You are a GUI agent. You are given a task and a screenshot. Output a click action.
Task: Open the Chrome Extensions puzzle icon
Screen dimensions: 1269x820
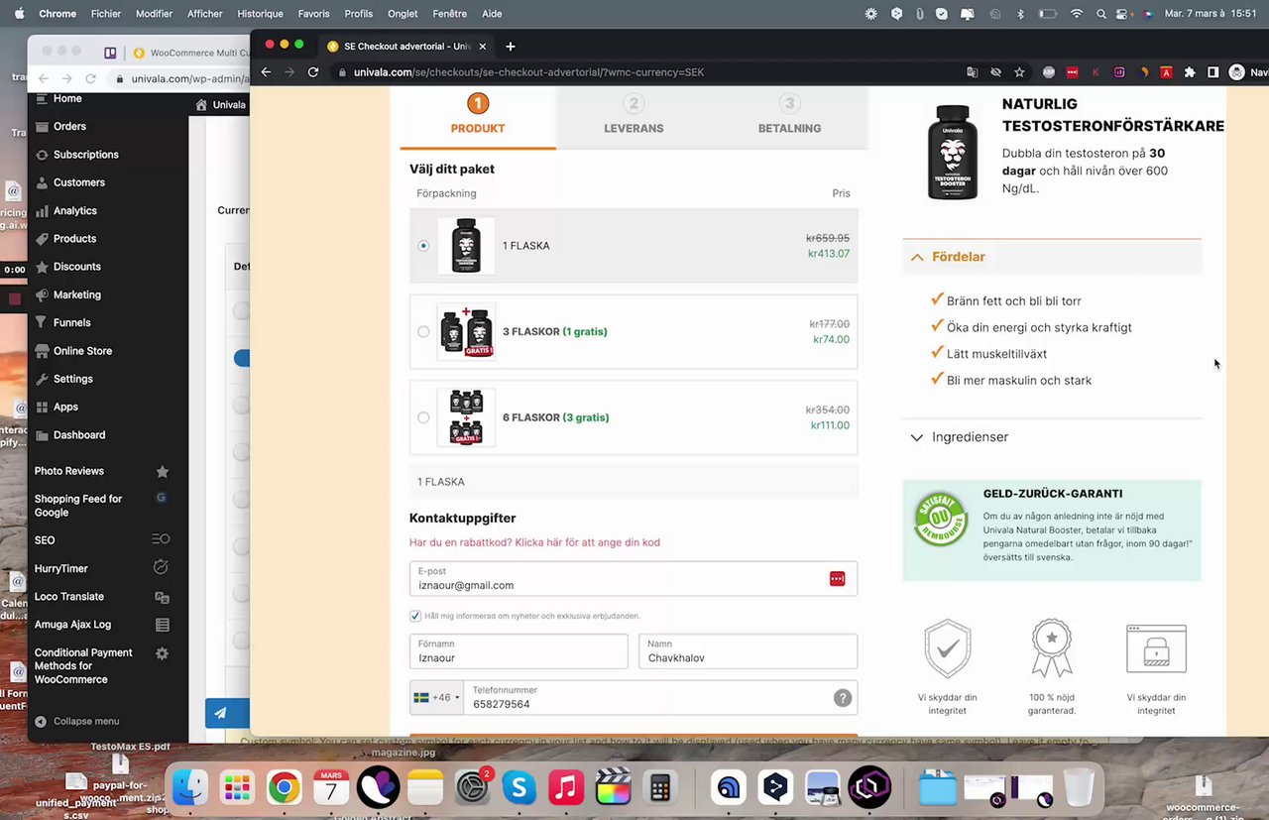pos(1190,72)
